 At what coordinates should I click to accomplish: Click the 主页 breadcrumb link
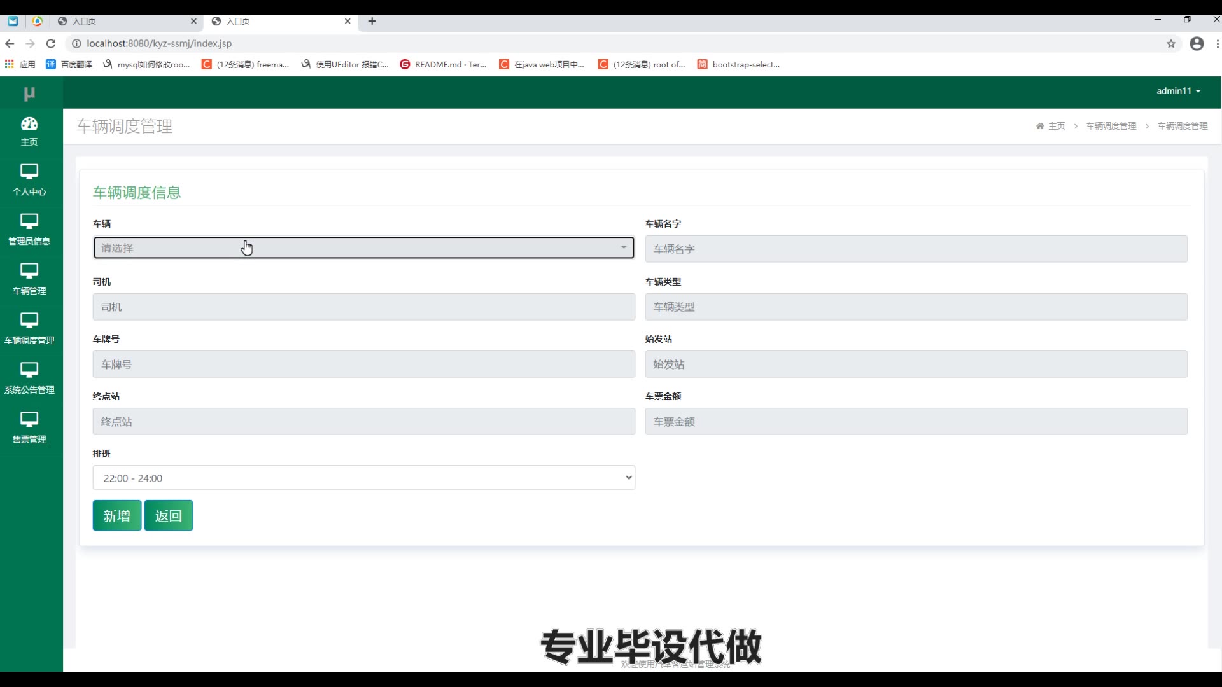(1056, 126)
